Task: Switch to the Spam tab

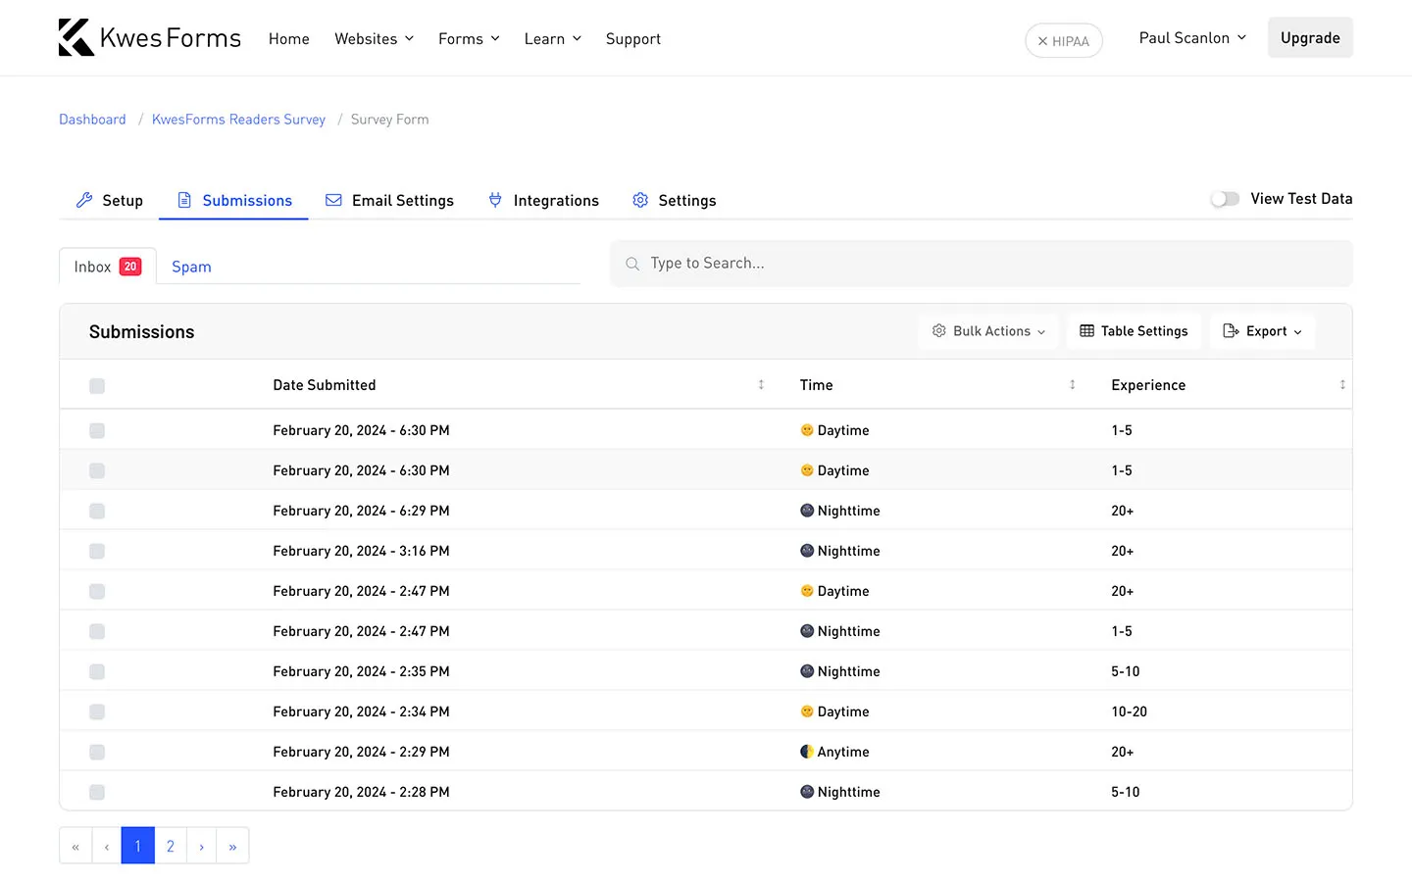Action: [191, 267]
